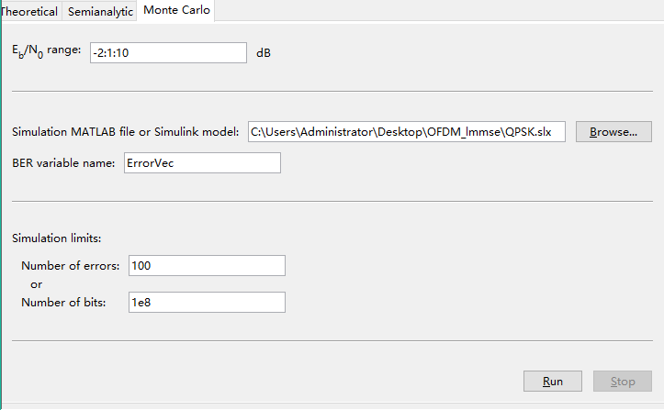
Task: Click the Number of errors label
Action: [x=71, y=266]
